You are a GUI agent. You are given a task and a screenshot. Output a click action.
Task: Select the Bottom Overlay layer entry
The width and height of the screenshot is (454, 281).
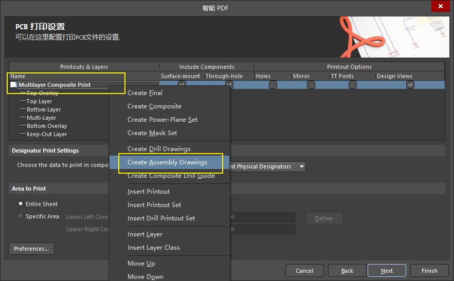tap(47, 126)
